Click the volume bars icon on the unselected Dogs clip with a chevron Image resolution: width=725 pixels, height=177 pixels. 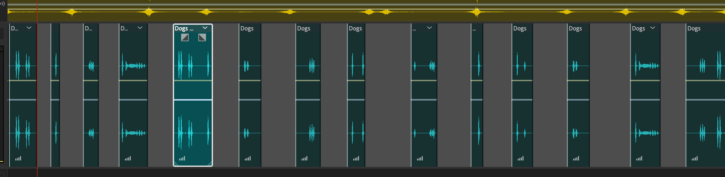click(x=639, y=158)
